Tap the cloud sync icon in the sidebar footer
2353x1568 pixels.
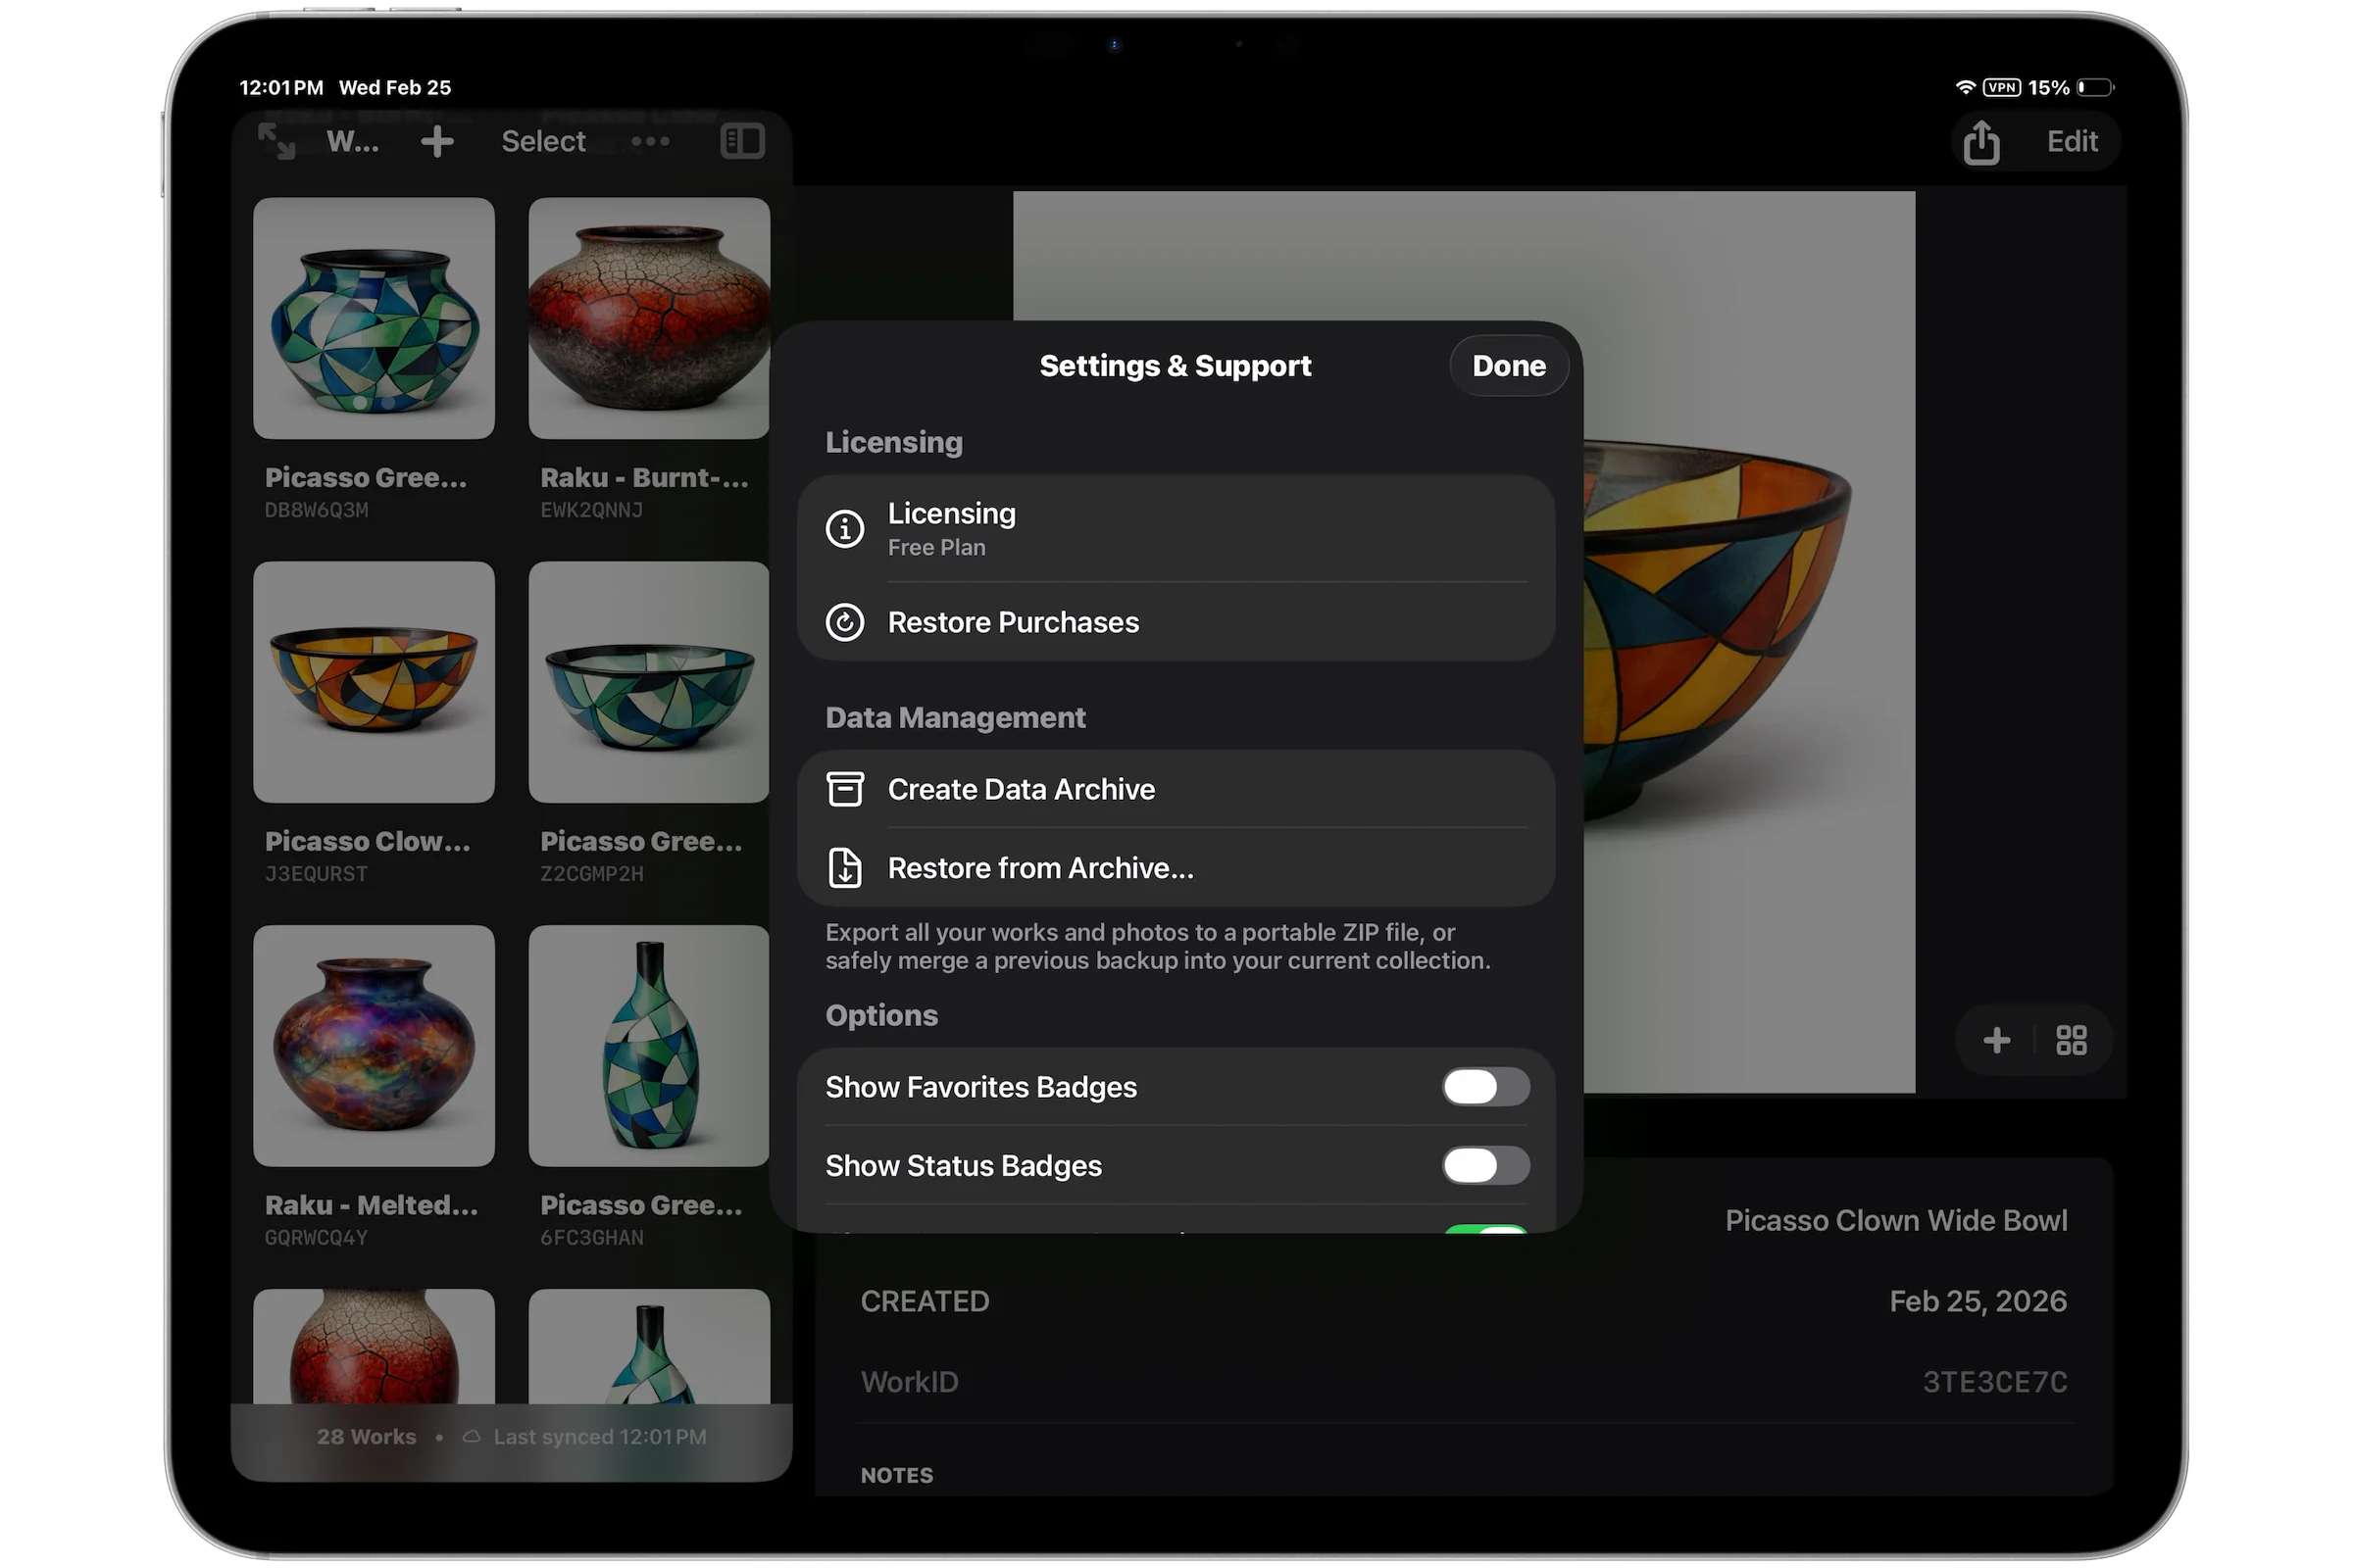point(472,1437)
